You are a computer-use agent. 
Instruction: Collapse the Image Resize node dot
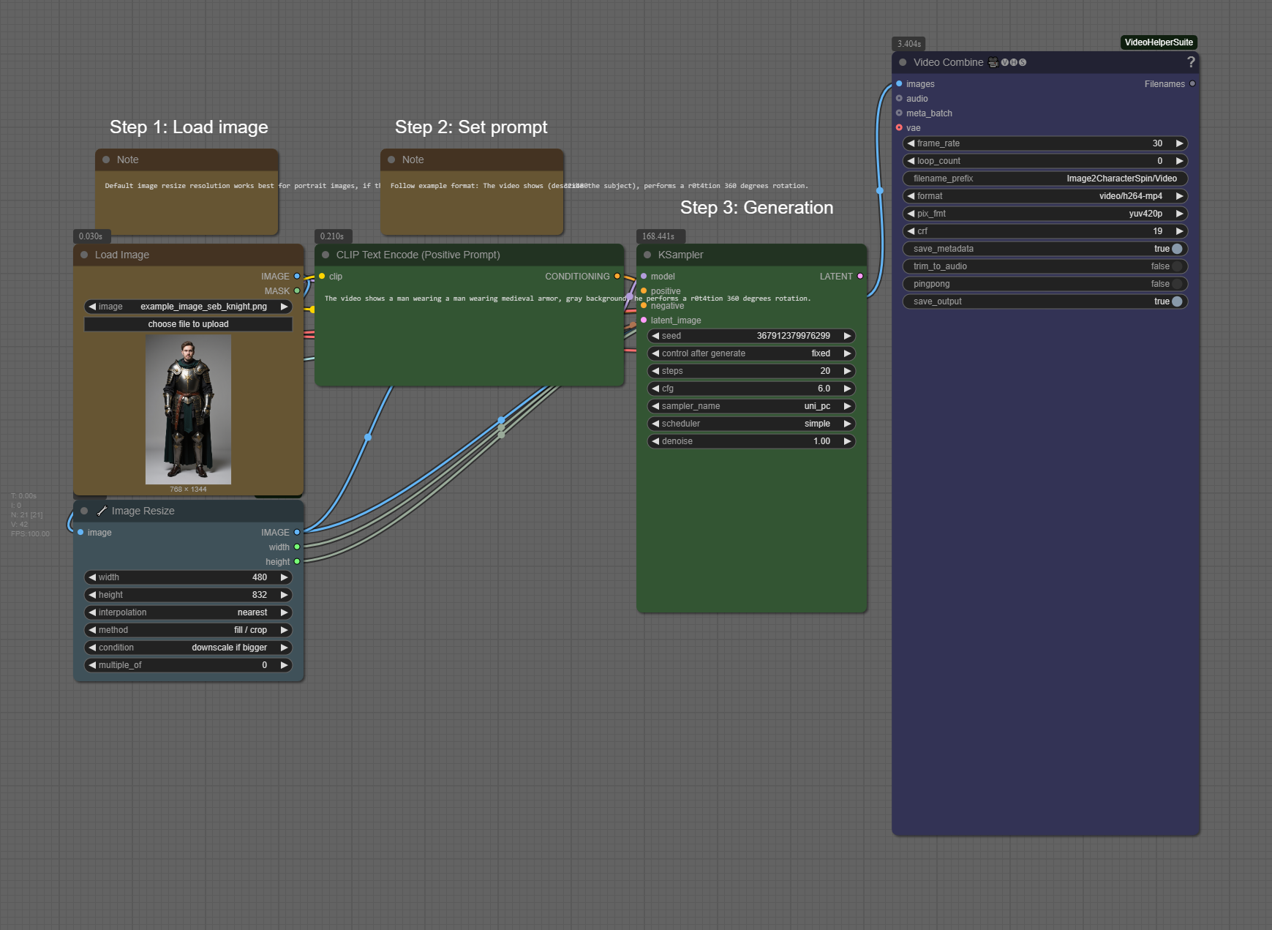pos(84,511)
